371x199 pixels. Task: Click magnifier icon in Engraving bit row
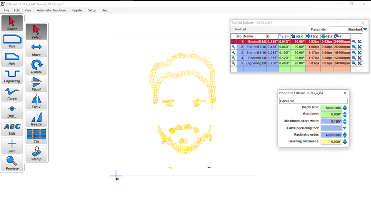pyautogui.click(x=353, y=63)
